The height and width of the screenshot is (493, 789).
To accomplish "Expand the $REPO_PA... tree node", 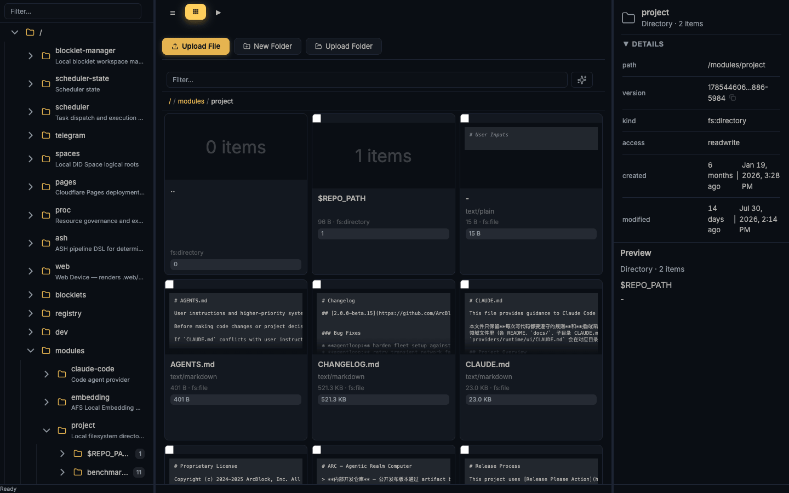I will click(62, 454).
